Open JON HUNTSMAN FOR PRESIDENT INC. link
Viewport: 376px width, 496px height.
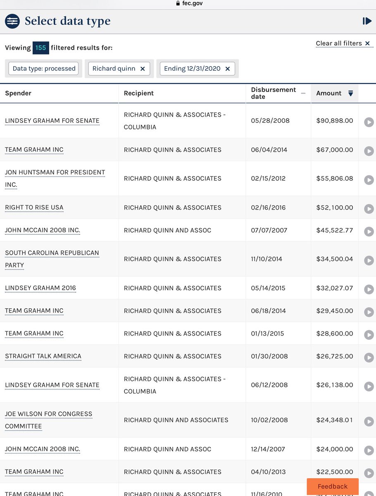[x=55, y=179]
